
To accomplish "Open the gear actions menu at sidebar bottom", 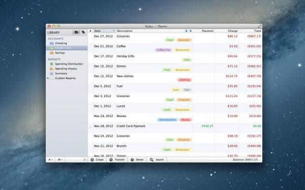I will [60, 160].
